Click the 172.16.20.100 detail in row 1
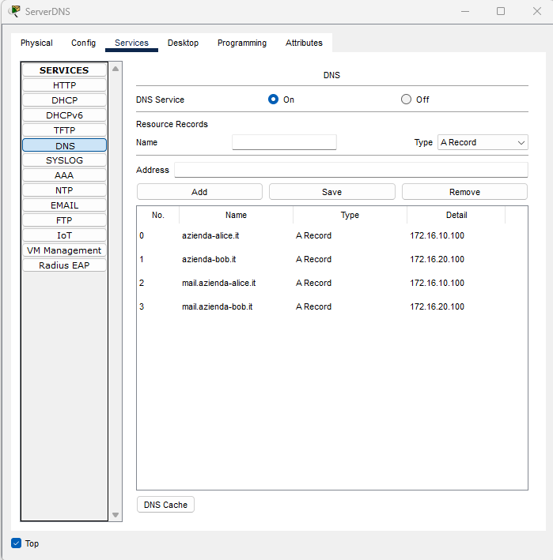This screenshot has height=560, width=553. [x=437, y=259]
